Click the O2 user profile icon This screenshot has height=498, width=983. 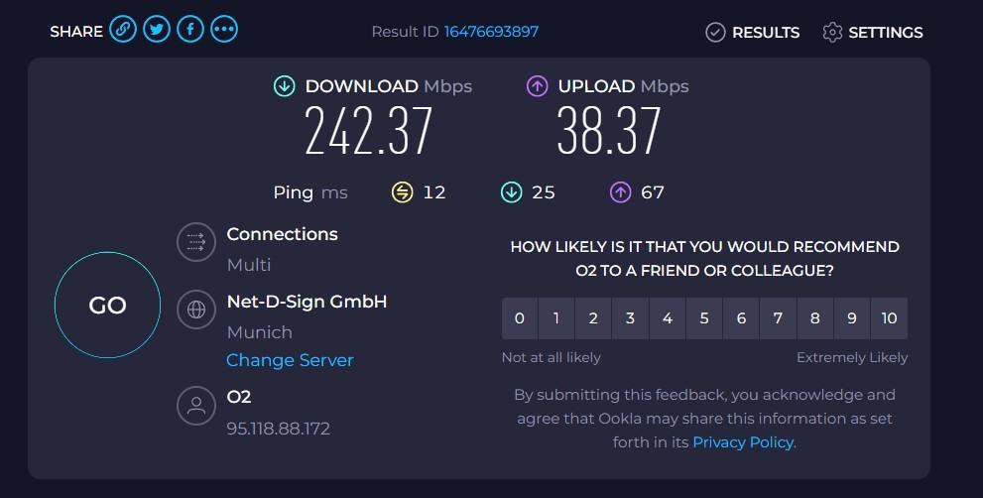point(195,405)
